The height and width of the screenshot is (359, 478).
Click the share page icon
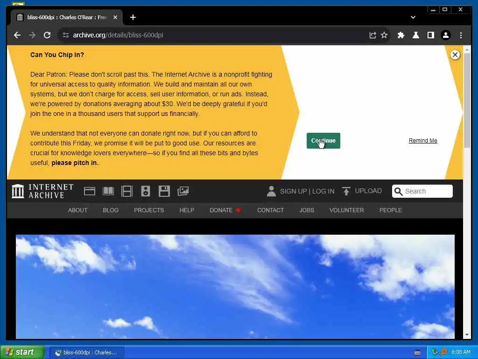[373, 35]
